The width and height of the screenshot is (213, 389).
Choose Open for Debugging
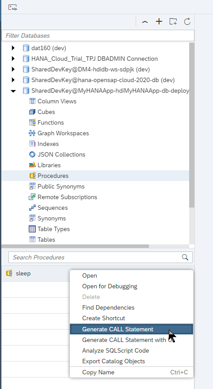point(131,286)
